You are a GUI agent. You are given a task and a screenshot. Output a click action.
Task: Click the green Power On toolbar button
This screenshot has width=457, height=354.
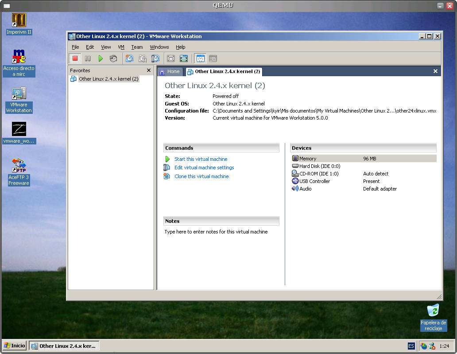(x=101, y=58)
